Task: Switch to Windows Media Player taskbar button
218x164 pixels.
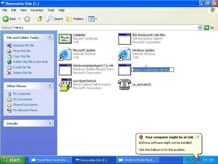Action: click(x=137, y=160)
